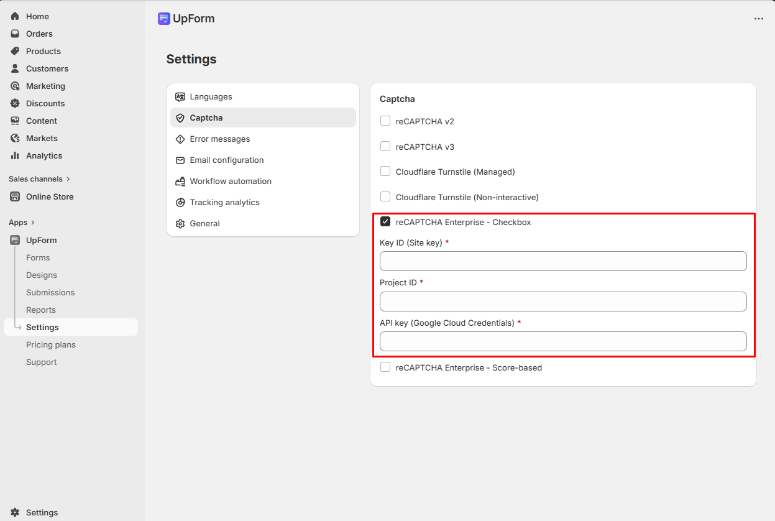Click the Online Store storefront icon

tap(15, 196)
